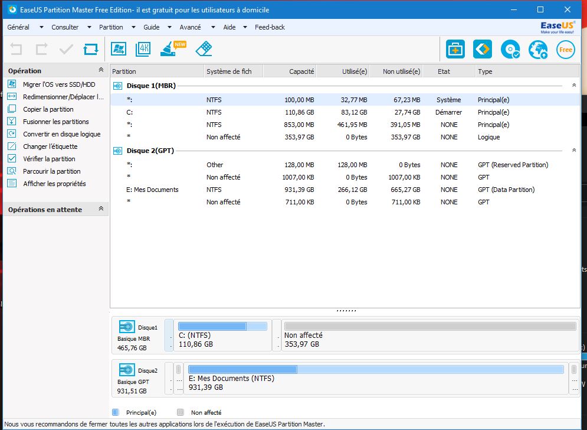The height and width of the screenshot is (430, 587).
Task: Select the Non affecté 353,97 GB block
Action: tap(430, 335)
